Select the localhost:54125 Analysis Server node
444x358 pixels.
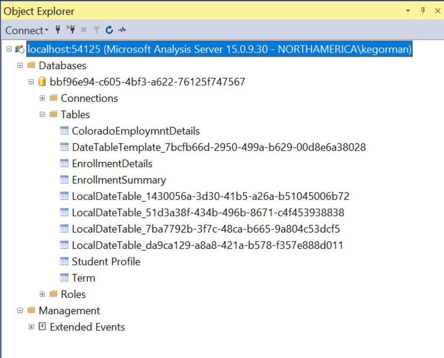(x=219, y=49)
